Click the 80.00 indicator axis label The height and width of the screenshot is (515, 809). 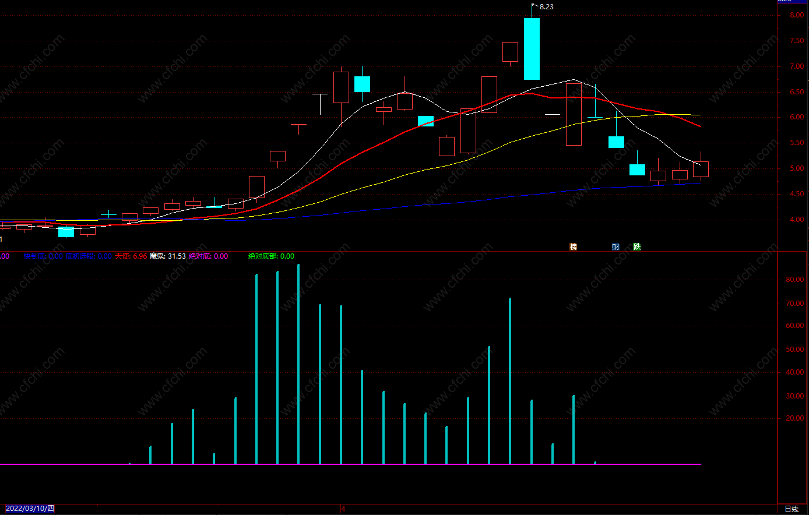795,280
